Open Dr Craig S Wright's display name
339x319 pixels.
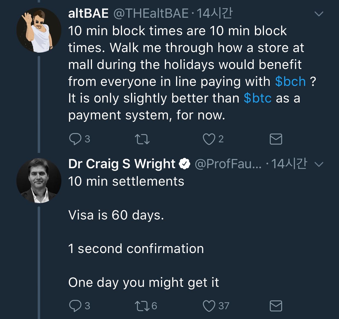(x=122, y=164)
